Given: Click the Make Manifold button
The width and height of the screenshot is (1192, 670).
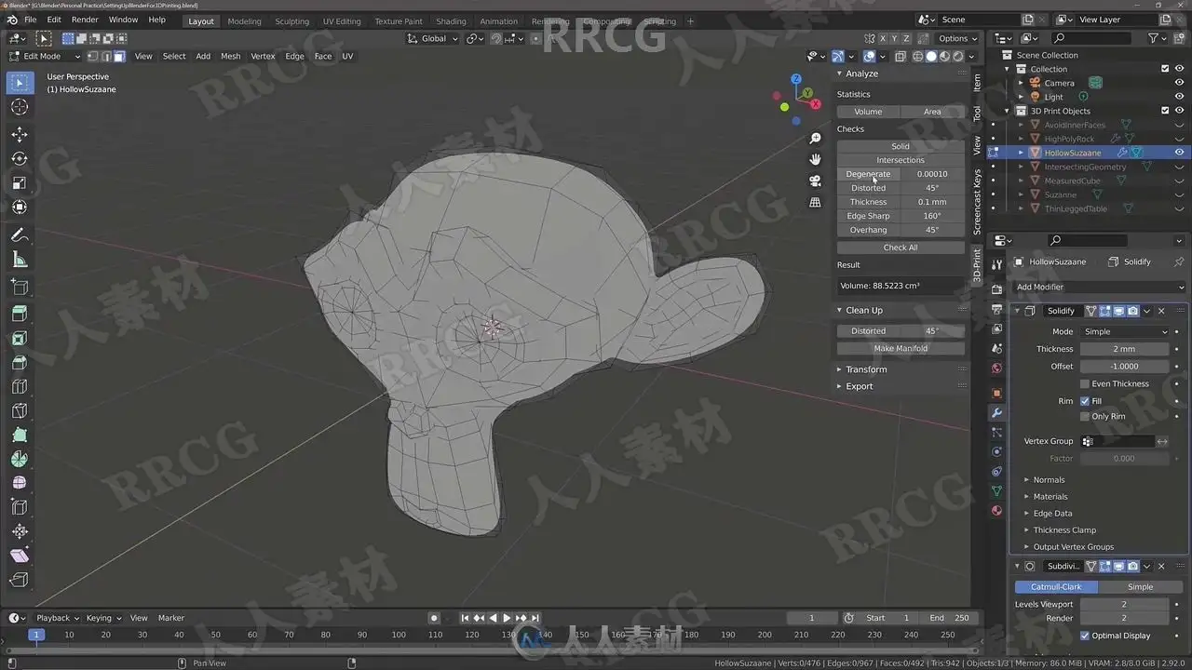Looking at the screenshot, I should point(901,348).
